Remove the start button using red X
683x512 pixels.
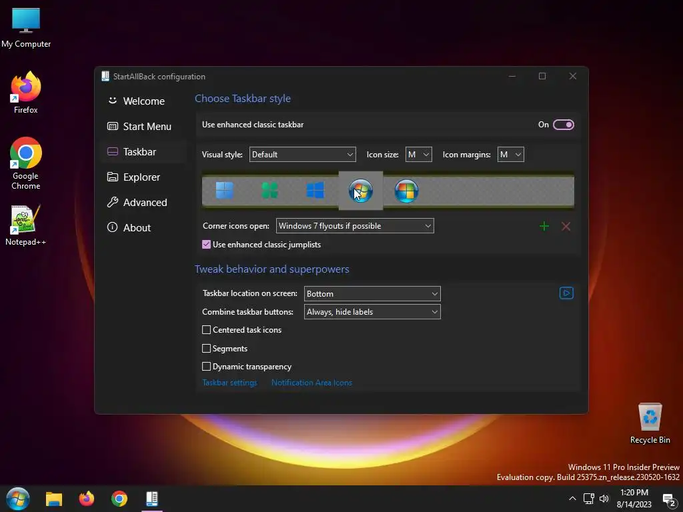coord(566,227)
